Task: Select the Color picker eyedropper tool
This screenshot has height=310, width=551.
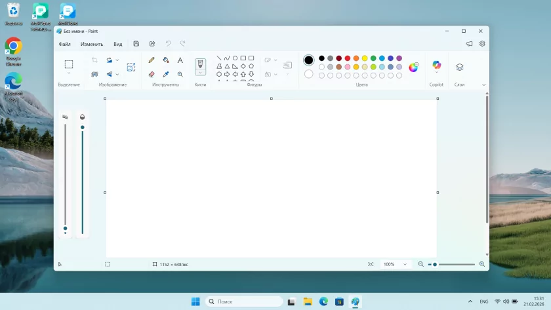Action: pyautogui.click(x=166, y=74)
